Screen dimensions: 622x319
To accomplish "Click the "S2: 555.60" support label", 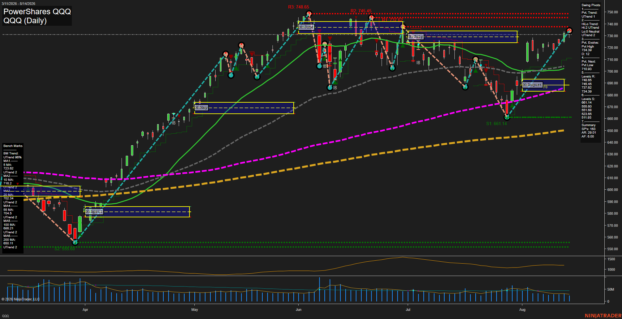I will (65, 249).
